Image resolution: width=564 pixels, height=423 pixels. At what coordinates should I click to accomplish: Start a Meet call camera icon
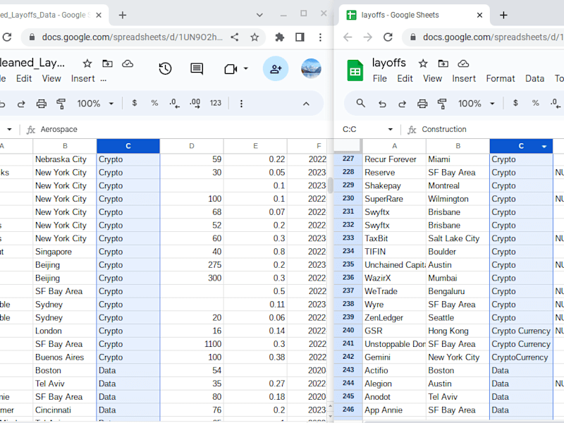tap(231, 68)
